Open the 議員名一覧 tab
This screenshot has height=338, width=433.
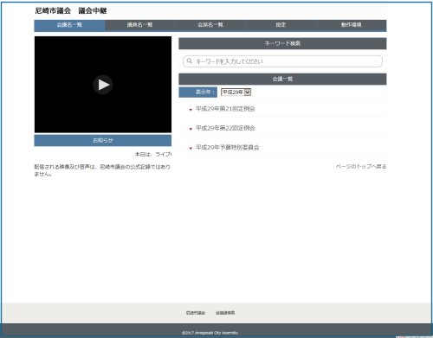pyautogui.click(x=140, y=25)
